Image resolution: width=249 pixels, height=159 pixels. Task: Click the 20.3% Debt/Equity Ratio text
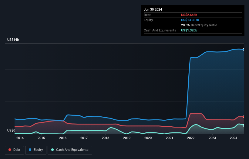click(199, 25)
